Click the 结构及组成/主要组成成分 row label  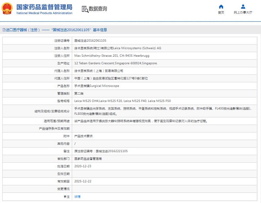[x=52, y=111]
